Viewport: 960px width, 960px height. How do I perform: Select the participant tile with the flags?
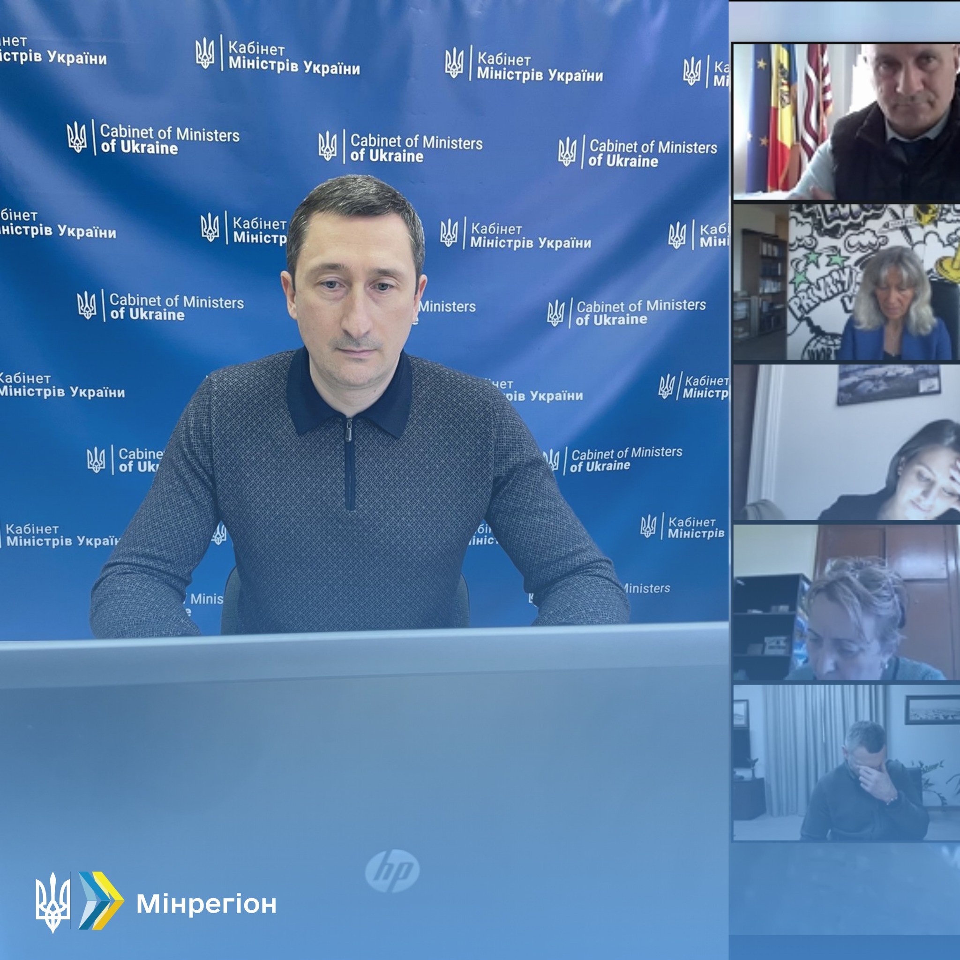(846, 121)
